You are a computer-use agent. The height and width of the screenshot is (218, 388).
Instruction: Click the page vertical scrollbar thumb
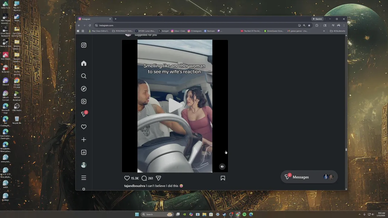tap(346, 149)
